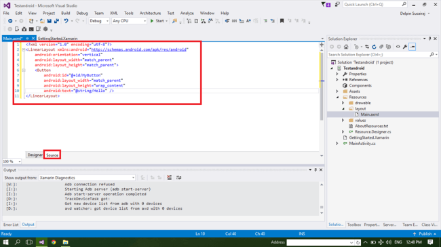The width and height of the screenshot is (441, 247).
Task: Click the Clear All icon in Output panel
Action: tap(170, 178)
